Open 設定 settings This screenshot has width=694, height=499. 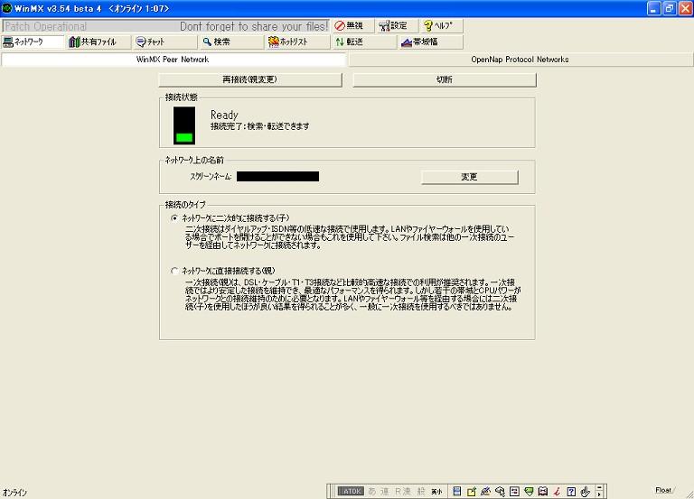coord(396,26)
